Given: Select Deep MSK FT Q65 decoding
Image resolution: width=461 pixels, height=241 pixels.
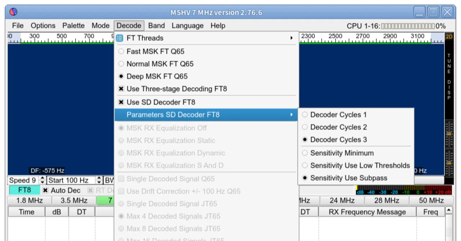Looking at the screenshot, I should tap(206, 76).
